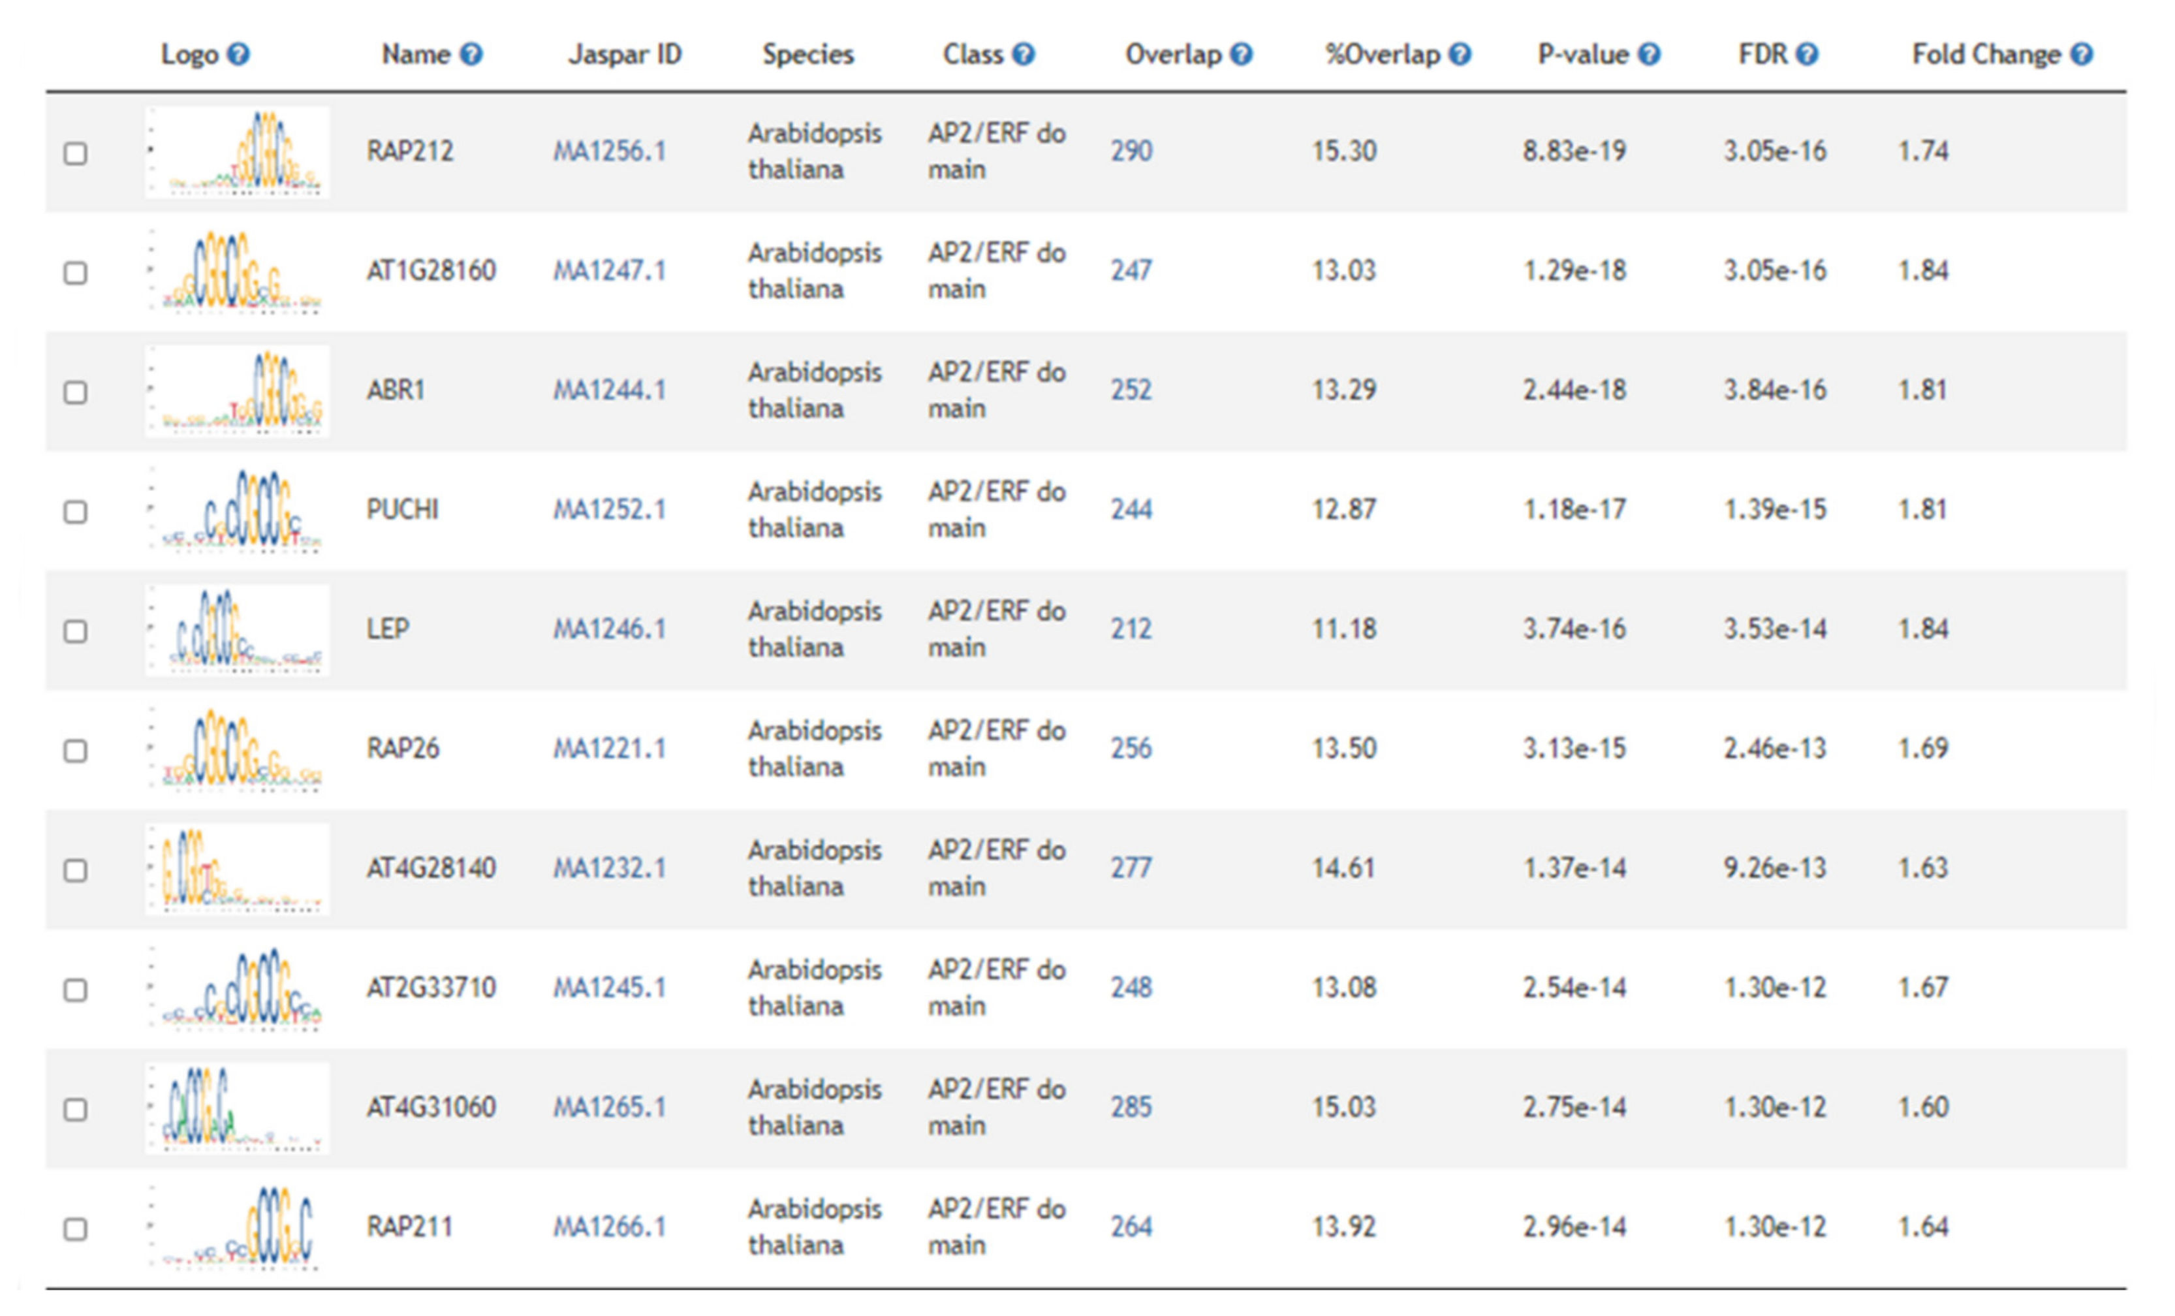Click help icon beside Class header
Viewport: 2175px width, 1316px height.
pos(1023,55)
